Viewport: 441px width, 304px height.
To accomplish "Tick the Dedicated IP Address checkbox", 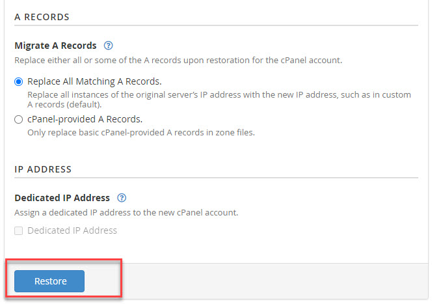I will (19, 230).
